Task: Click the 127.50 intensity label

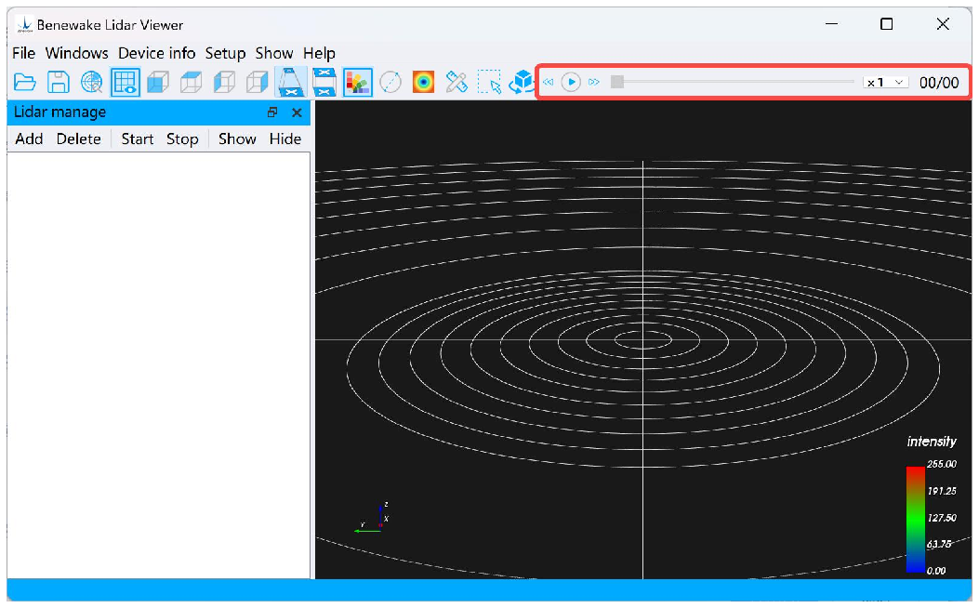Action: coord(942,518)
